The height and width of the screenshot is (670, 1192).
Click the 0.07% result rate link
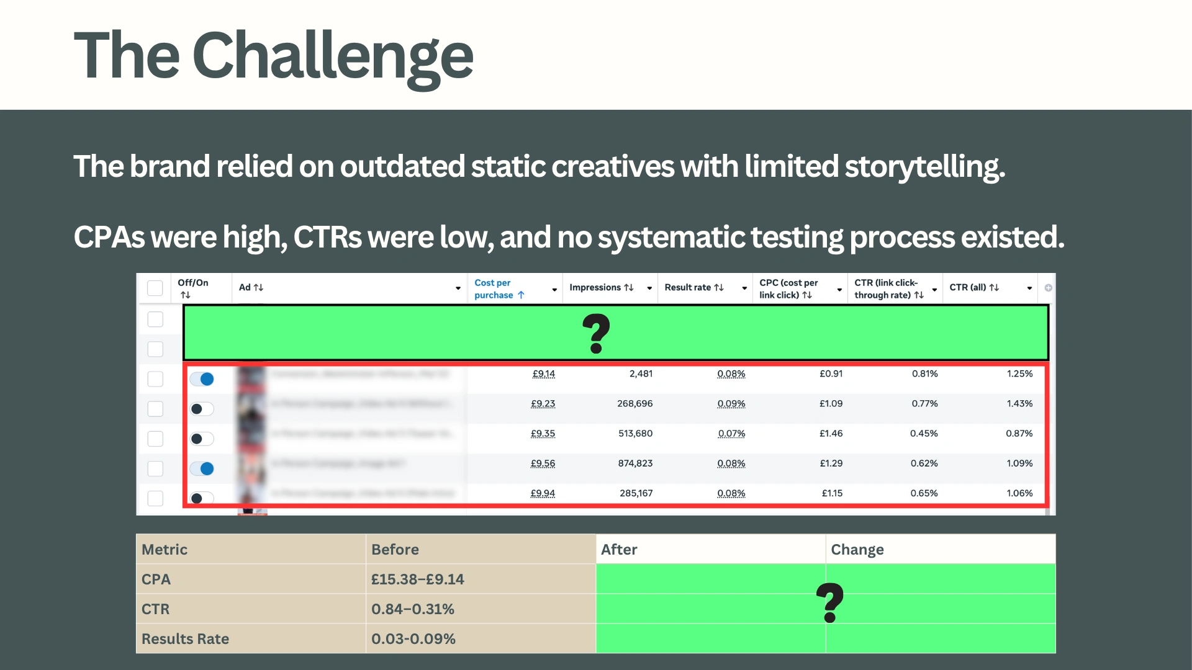point(731,434)
